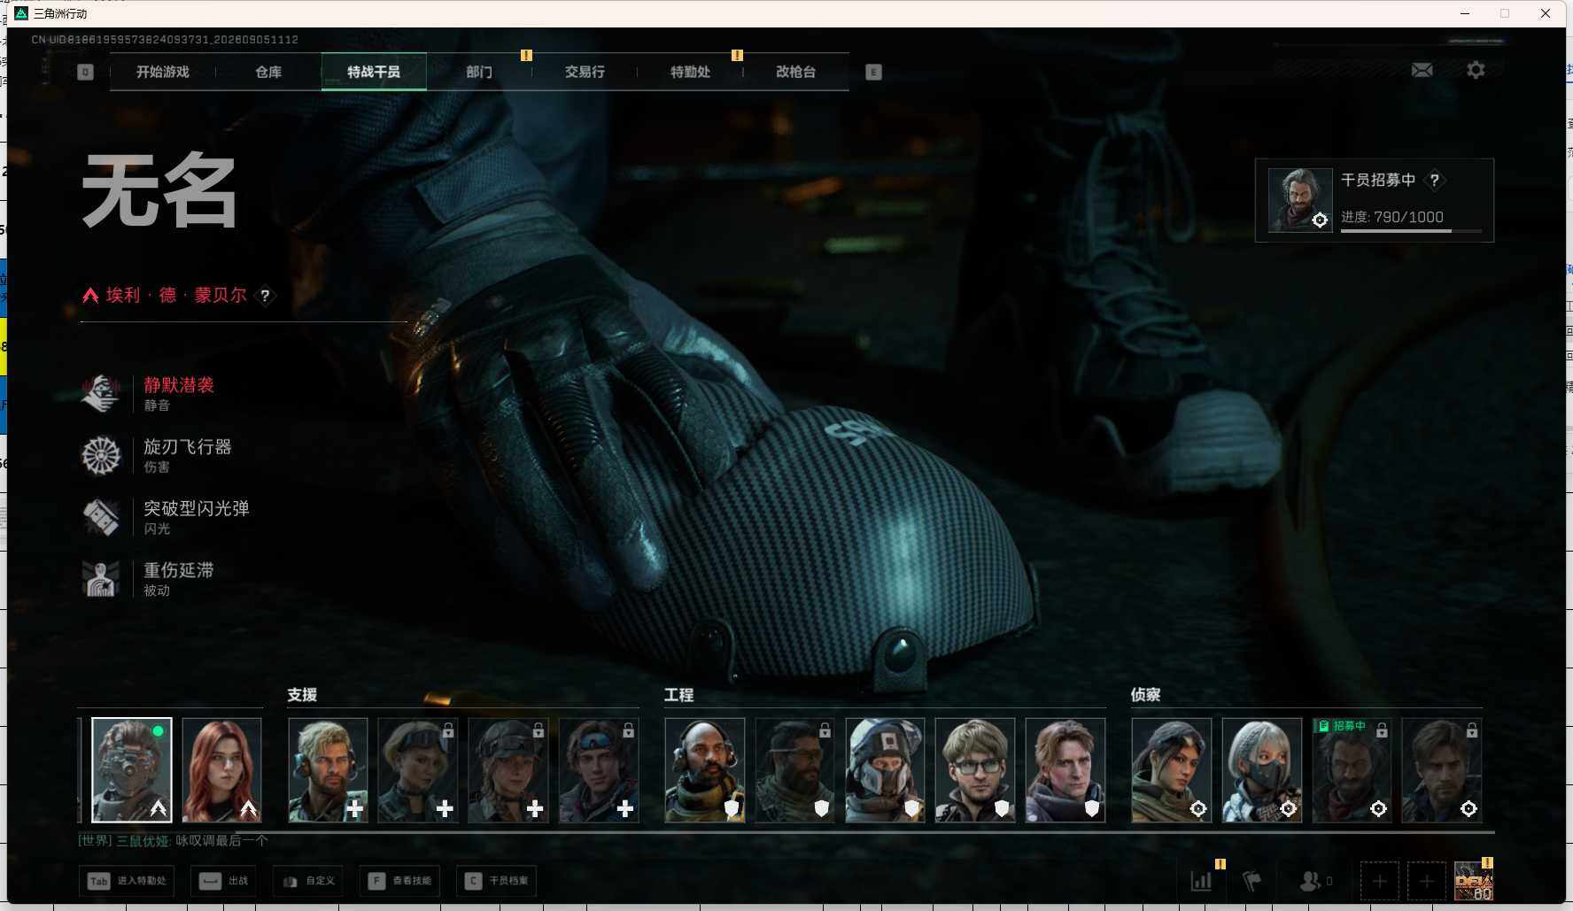Open the 改枪台 tab
Screen dimensions: 1573x911
[795, 72]
